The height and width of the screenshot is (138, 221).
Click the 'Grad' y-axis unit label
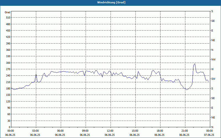tap(7, 12)
